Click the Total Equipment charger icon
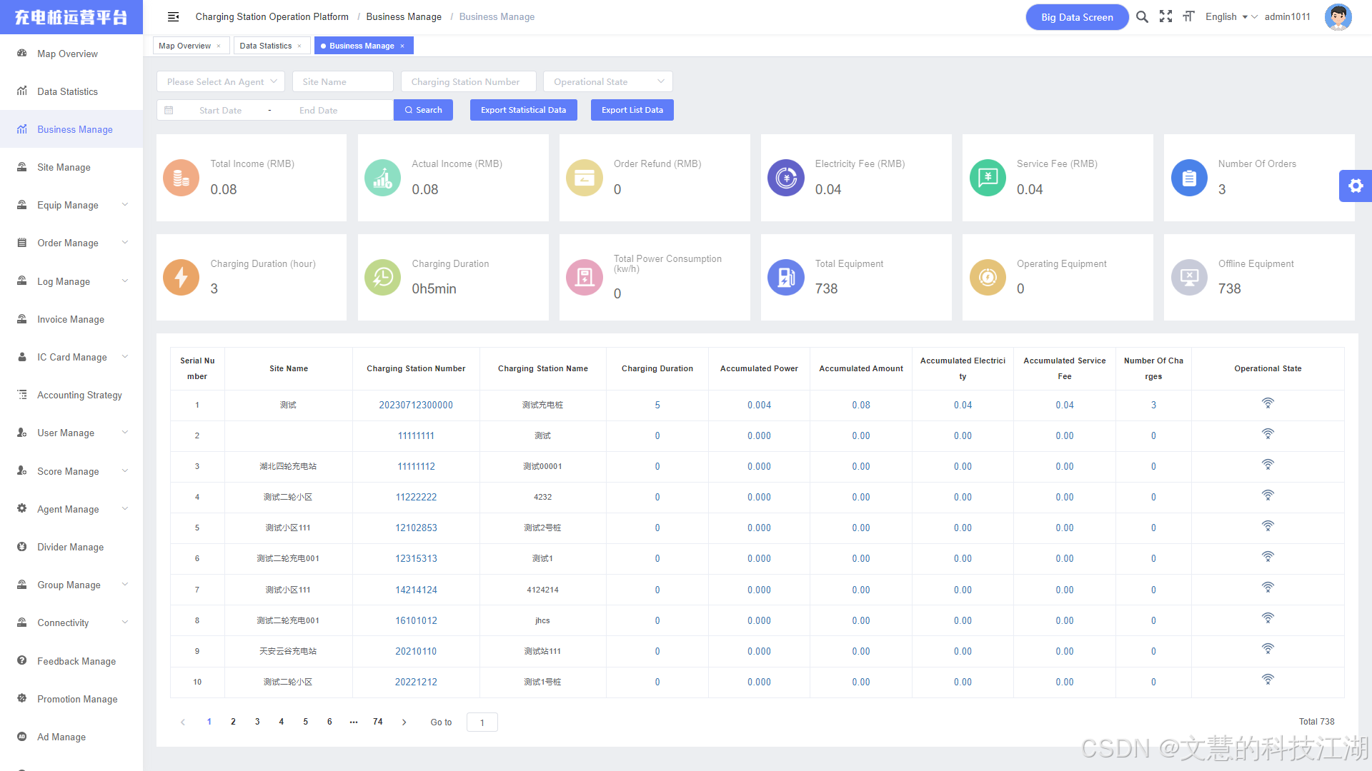Image resolution: width=1372 pixels, height=771 pixels. pyautogui.click(x=785, y=277)
